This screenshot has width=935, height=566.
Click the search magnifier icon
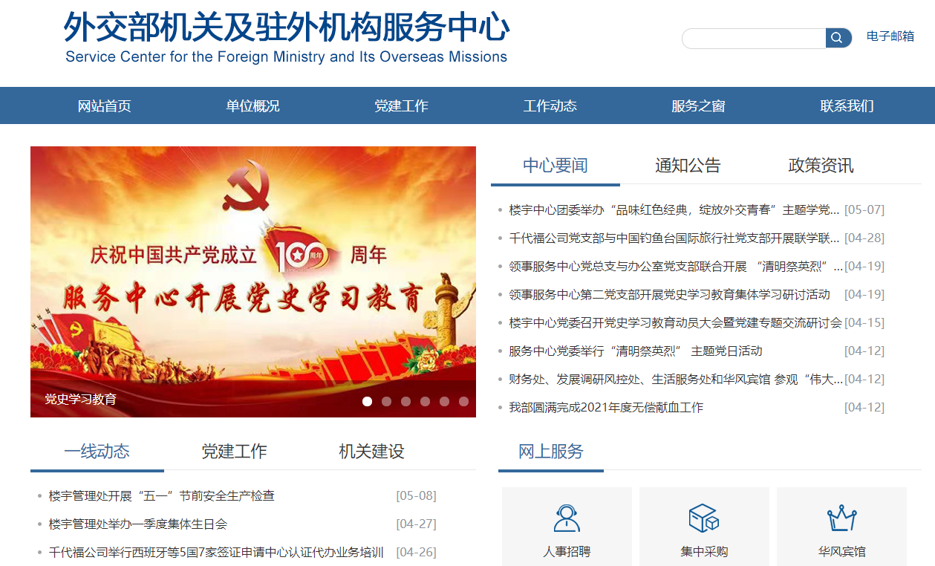(838, 38)
